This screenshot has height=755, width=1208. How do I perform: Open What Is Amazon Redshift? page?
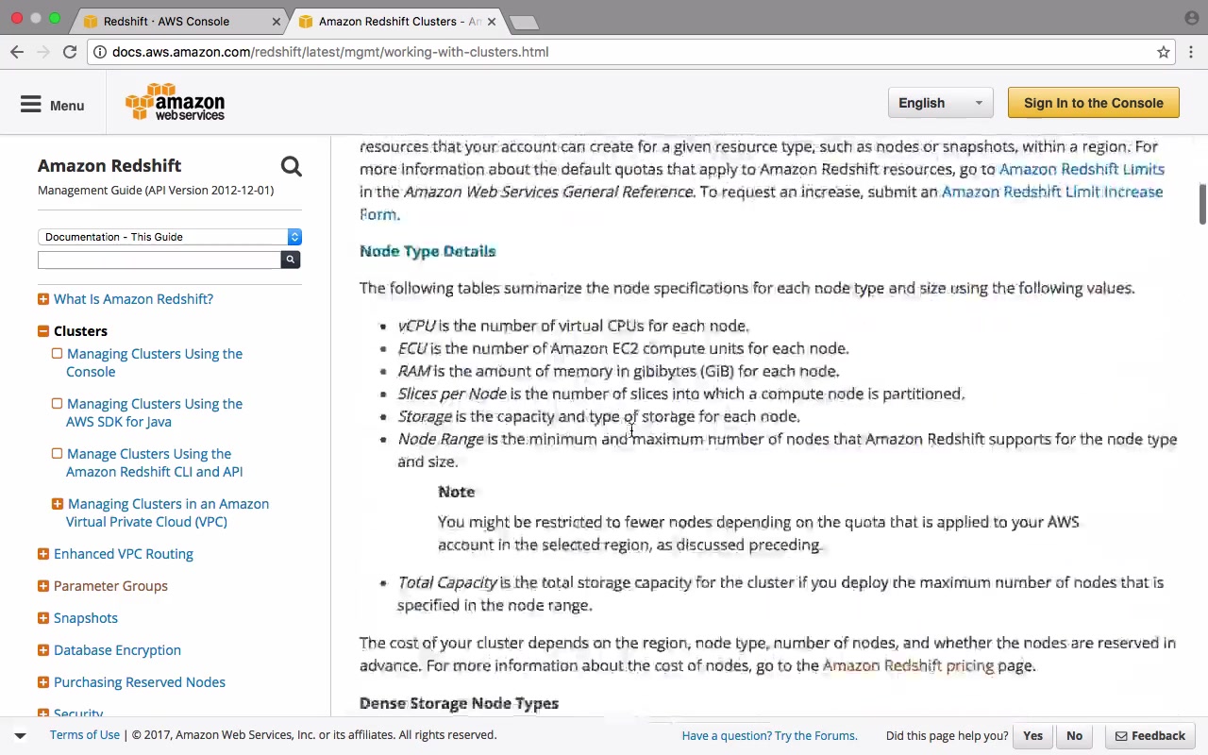133,299
